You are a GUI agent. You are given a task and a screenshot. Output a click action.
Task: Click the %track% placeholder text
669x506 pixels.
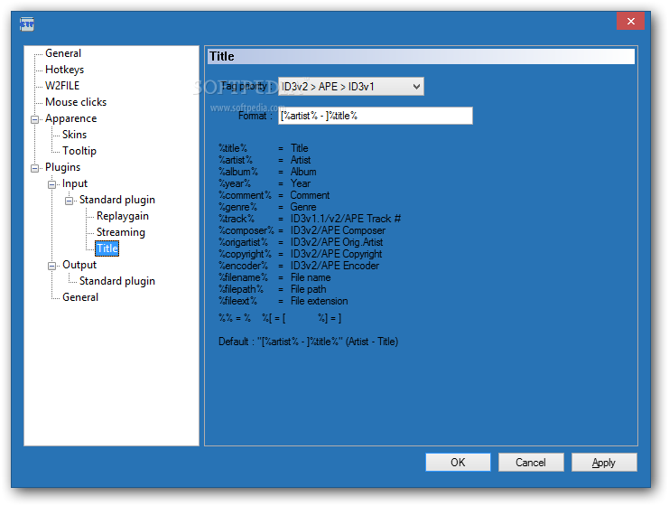pos(237,219)
